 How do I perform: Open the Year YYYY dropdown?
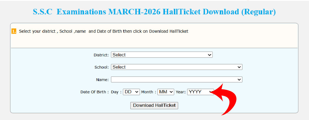[200, 92]
